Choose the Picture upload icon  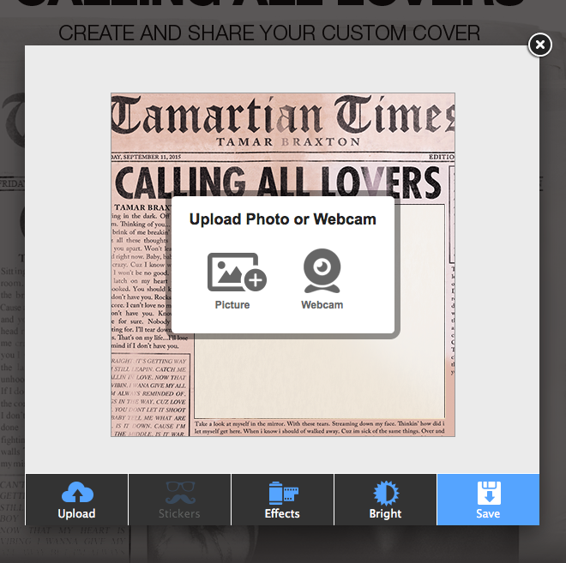point(237,273)
